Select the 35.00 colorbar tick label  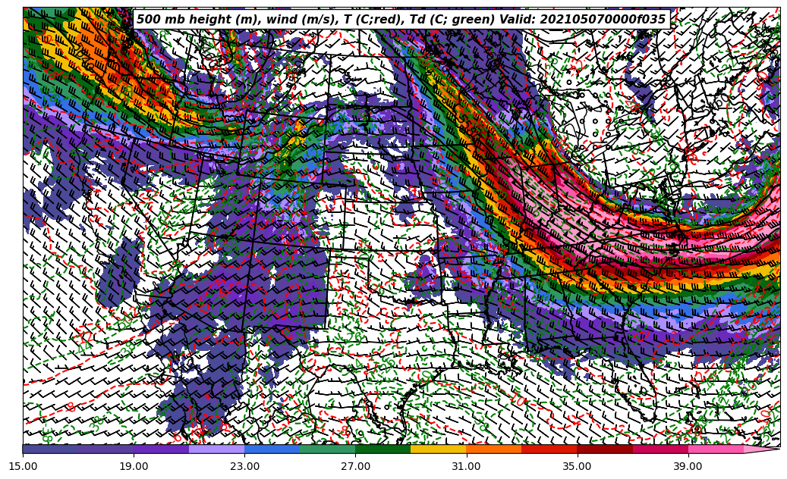(x=577, y=467)
